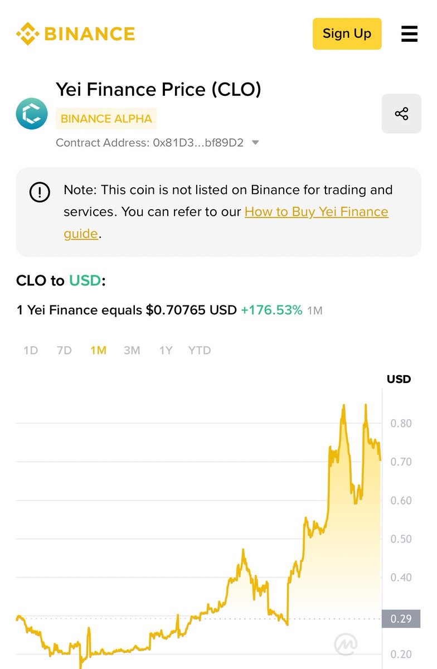Open the hamburger menu
The height and width of the screenshot is (669, 437).
409,33
